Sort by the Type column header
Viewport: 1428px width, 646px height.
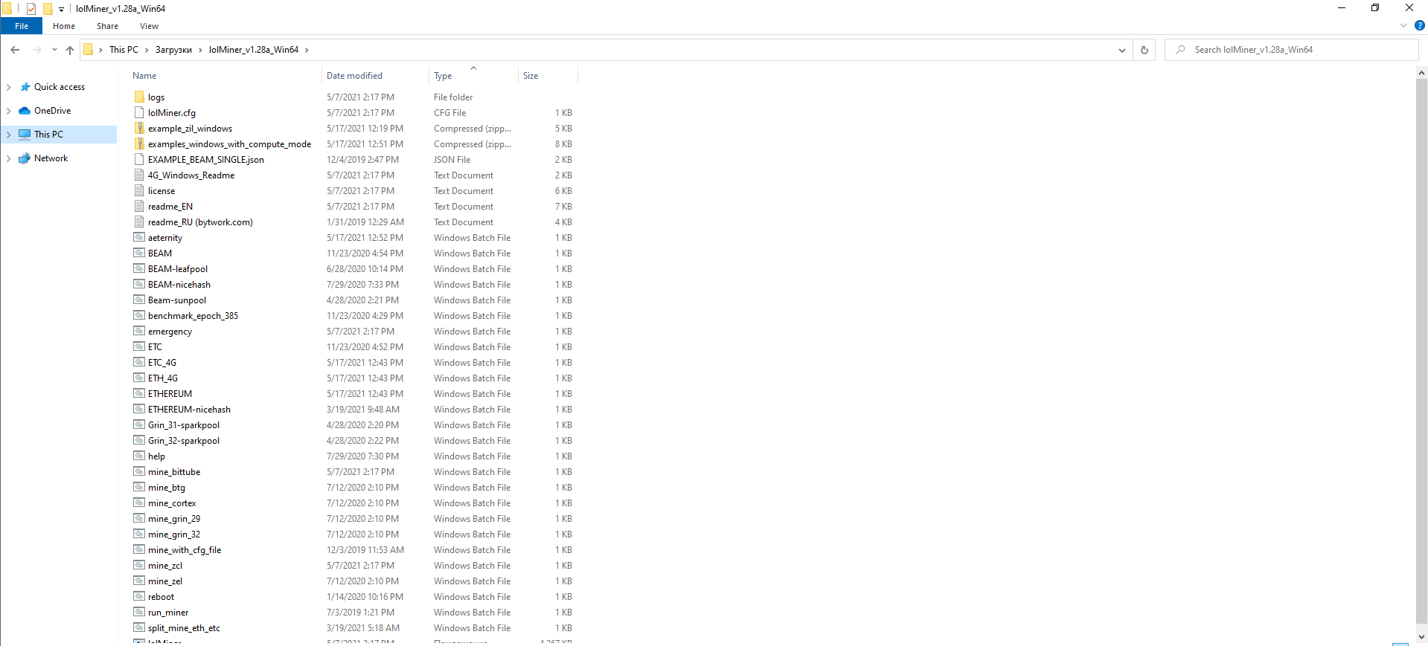click(x=443, y=76)
